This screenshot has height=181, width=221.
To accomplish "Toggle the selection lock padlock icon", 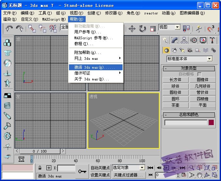I will tap(40, 168).
